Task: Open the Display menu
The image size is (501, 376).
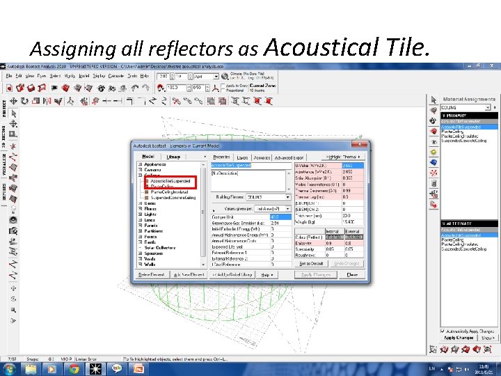Action: [x=99, y=76]
